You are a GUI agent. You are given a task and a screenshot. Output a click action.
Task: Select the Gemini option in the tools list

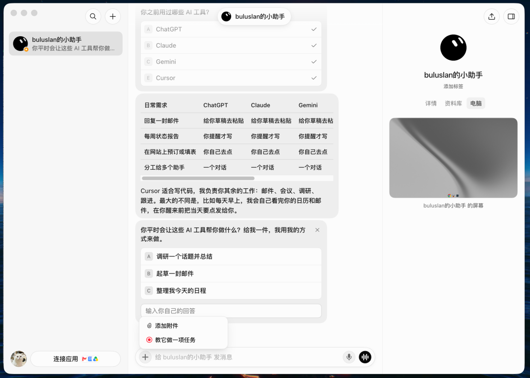point(231,62)
